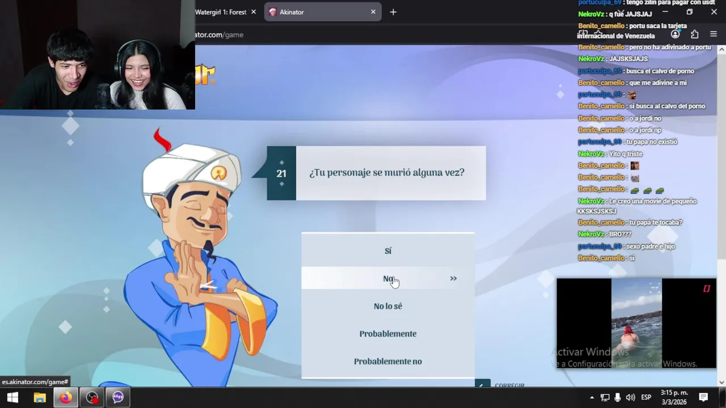Viewport: 726px width, 408px height.
Task: Open the Windows Start menu
Action: point(12,397)
